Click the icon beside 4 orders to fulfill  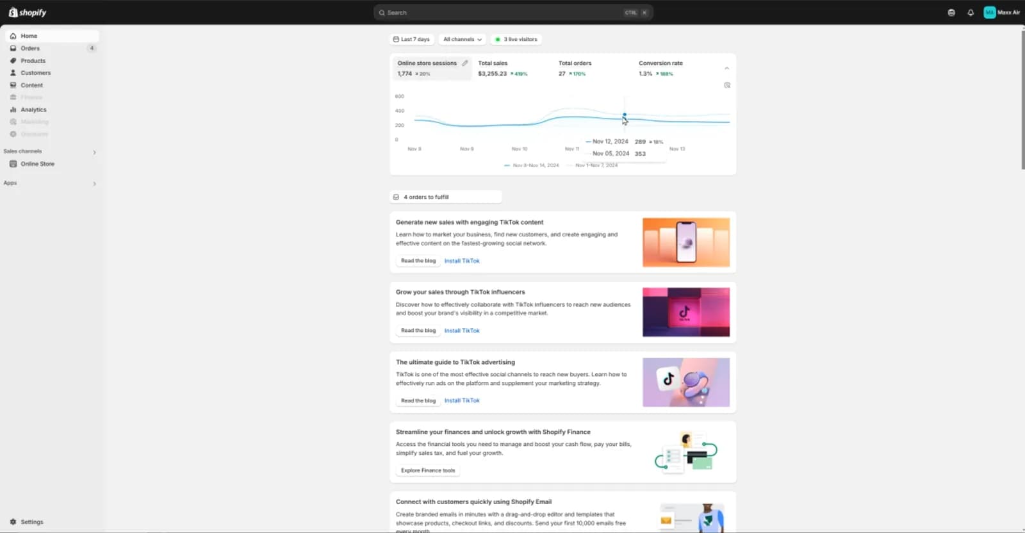396,197
